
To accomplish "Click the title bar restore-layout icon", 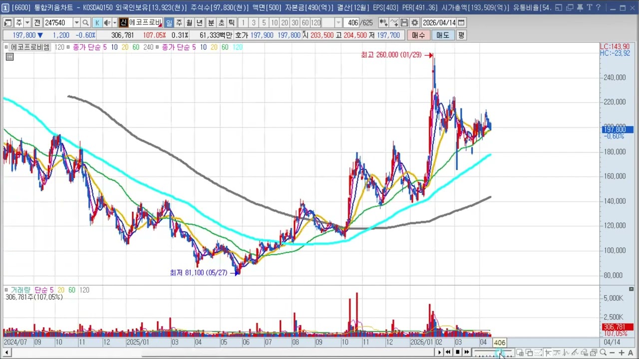I will 559,7.
